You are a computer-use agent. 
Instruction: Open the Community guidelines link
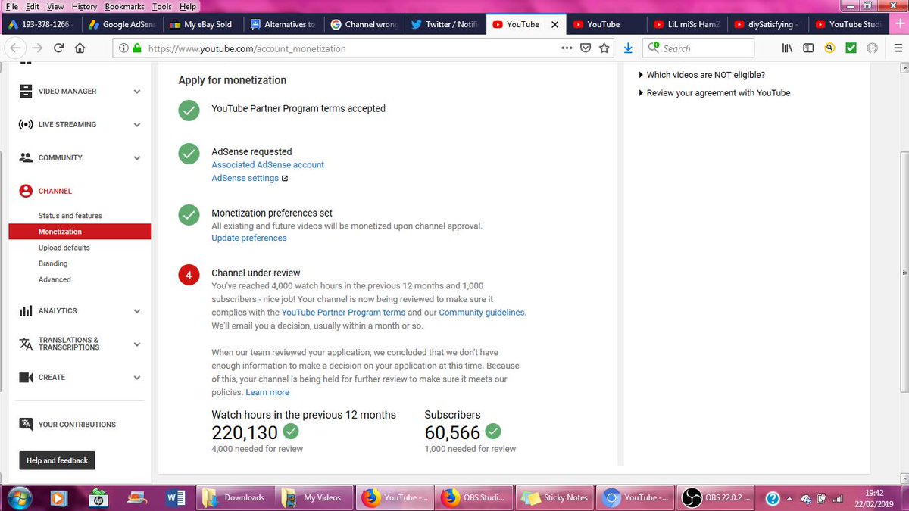482,312
